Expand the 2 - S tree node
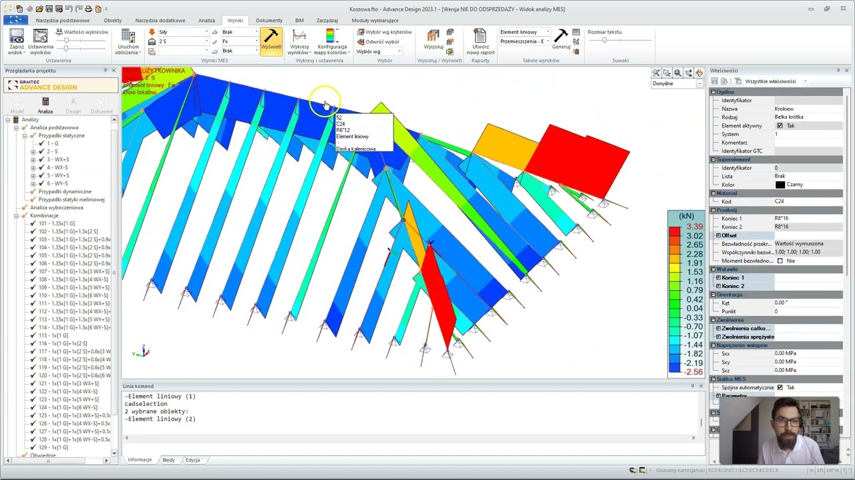This screenshot has height=480, width=855. click(x=33, y=151)
